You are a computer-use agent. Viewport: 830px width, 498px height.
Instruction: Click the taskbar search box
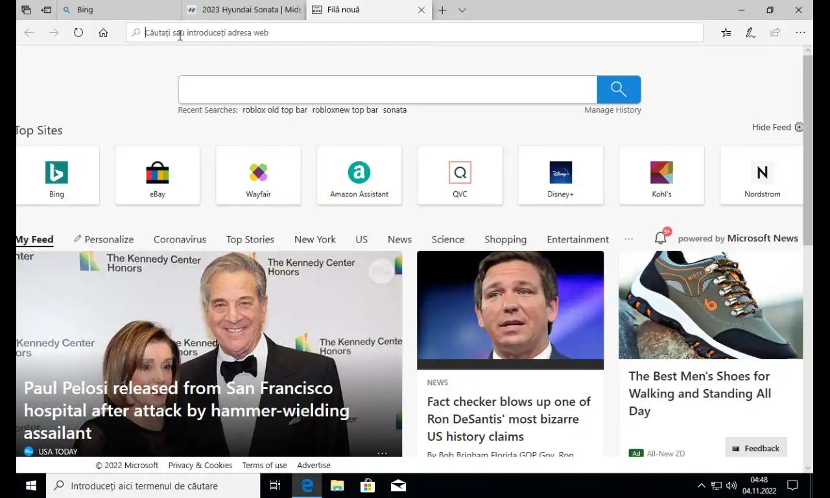pyautogui.click(x=153, y=486)
